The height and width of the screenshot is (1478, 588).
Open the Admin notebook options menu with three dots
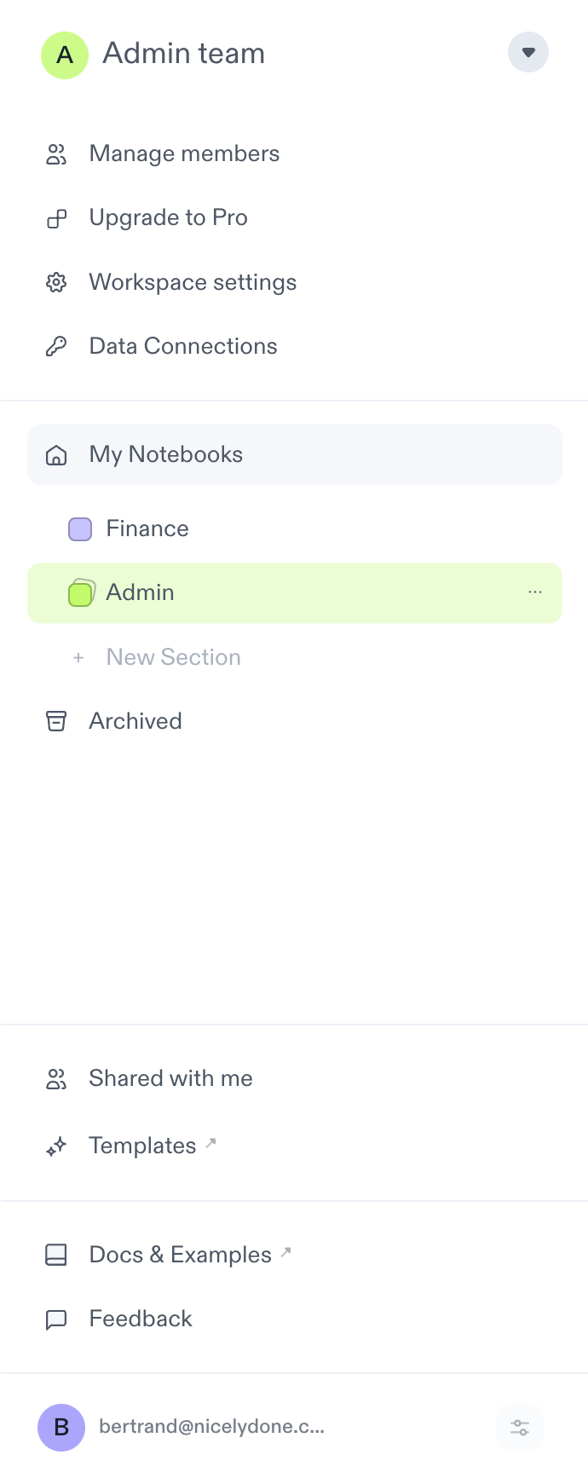[x=535, y=592]
